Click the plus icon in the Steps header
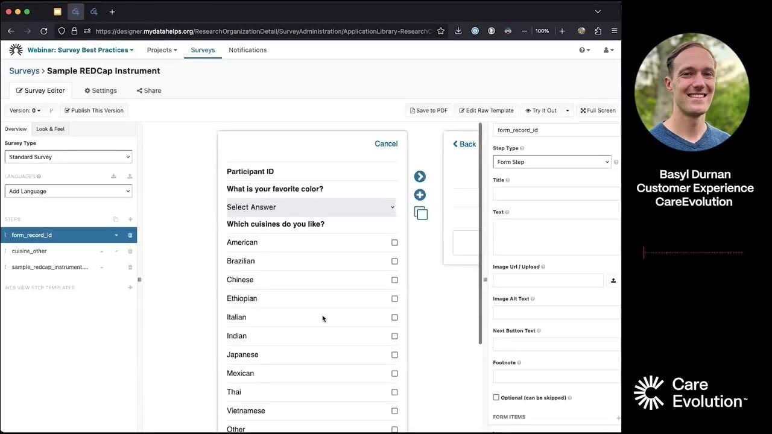The width and height of the screenshot is (772, 434). tap(130, 219)
